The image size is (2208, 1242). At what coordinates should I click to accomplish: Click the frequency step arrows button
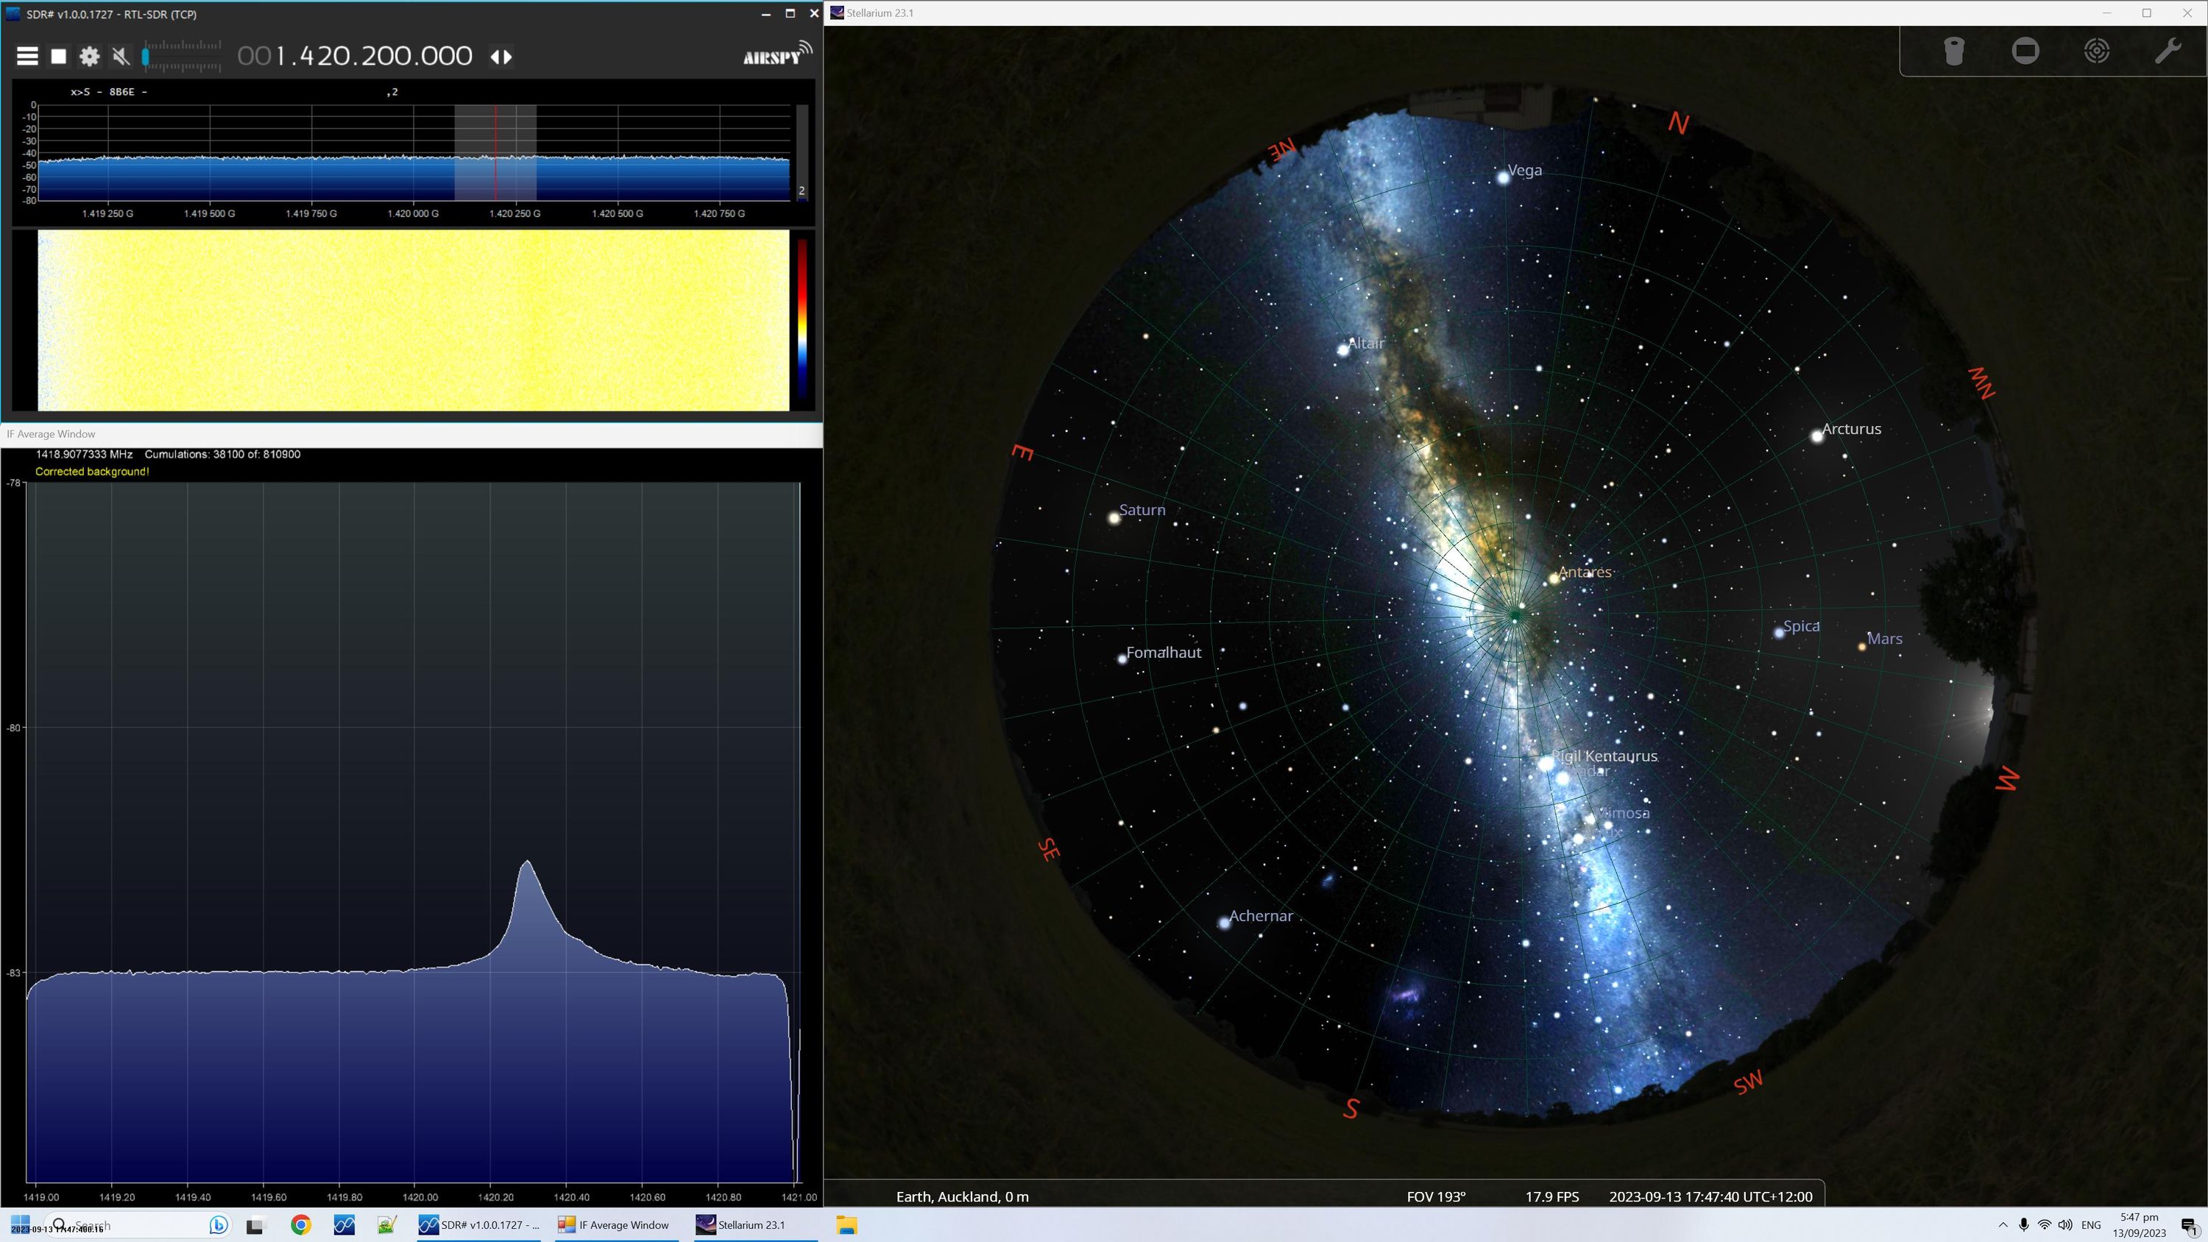click(501, 57)
